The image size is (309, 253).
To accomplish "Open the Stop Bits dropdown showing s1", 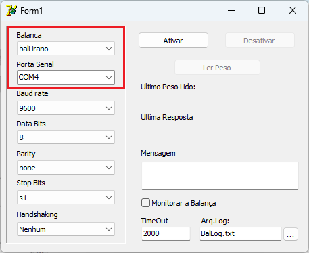I will (66, 198).
